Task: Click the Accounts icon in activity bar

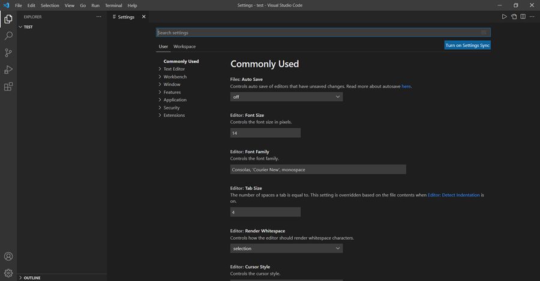Action: [x=8, y=256]
